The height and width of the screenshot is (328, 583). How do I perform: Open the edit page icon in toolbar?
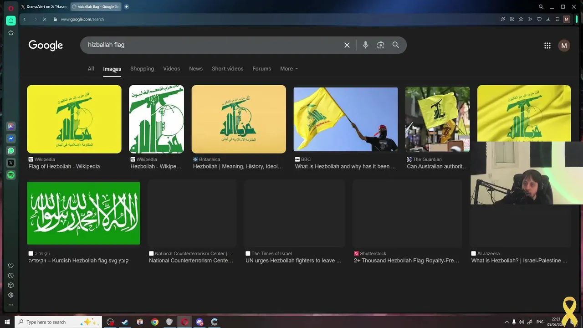pyautogui.click(x=512, y=19)
